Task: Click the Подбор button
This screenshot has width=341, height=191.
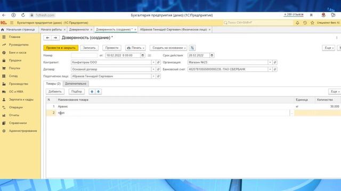Action: click(77, 92)
